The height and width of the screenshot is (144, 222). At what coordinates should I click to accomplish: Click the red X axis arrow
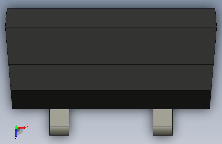22,128
